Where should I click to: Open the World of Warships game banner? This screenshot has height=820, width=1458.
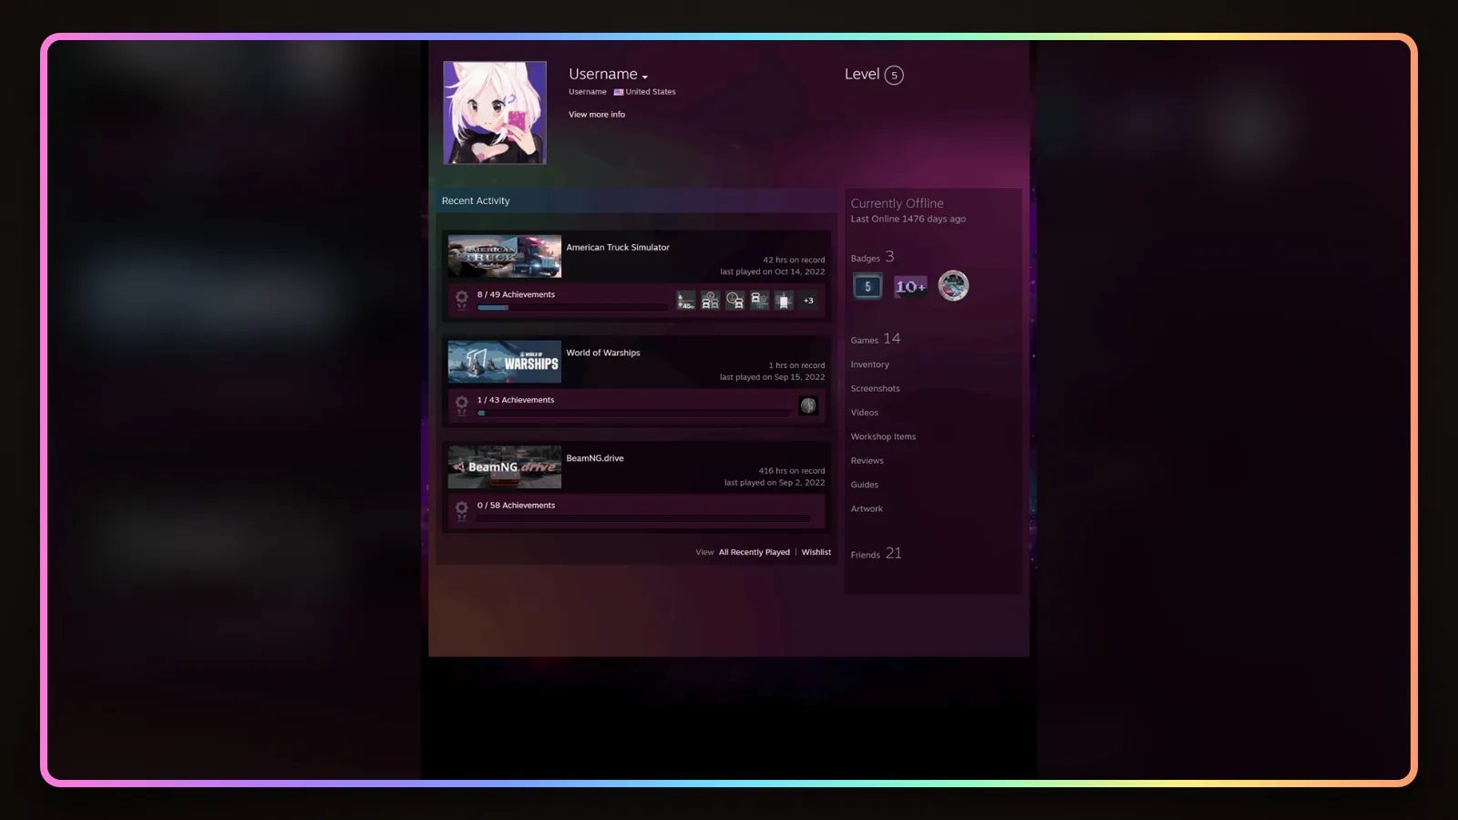(505, 363)
